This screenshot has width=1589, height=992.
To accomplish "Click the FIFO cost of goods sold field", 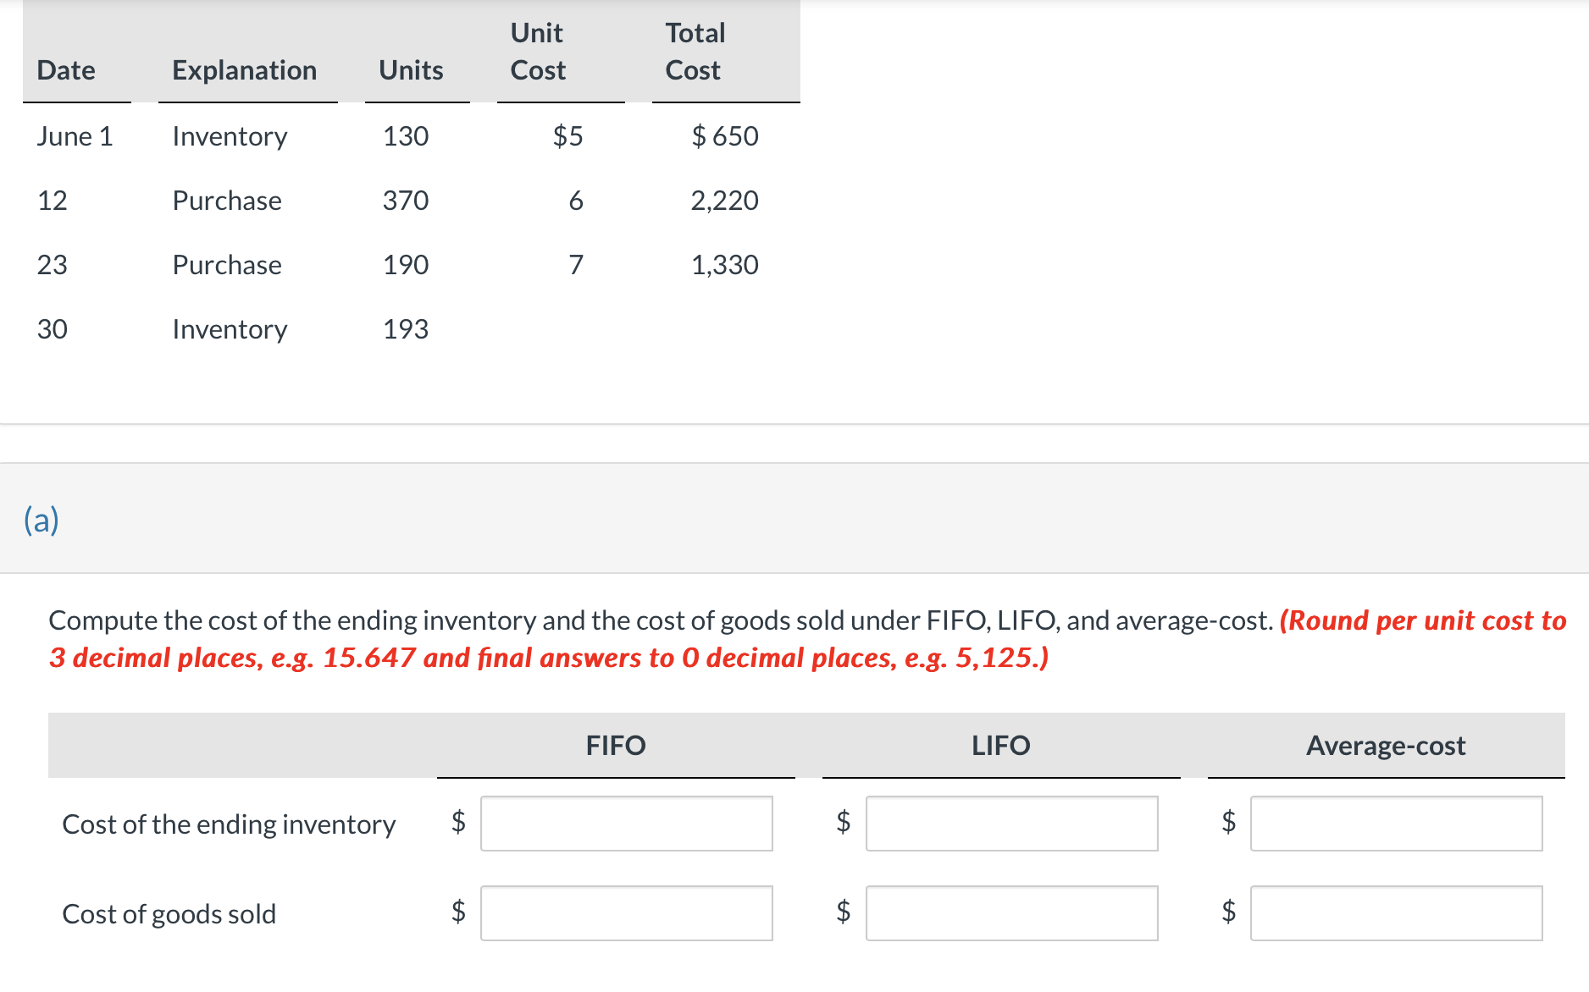I will (x=626, y=913).
